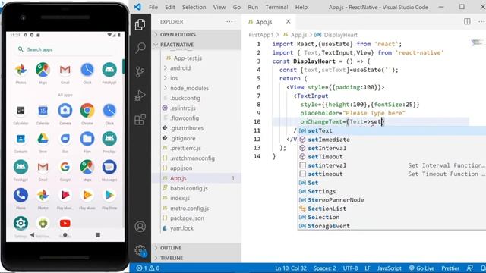Open Chrome app on the emulator
The height and width of the screenshot is (273, 486).
point(87,111)
